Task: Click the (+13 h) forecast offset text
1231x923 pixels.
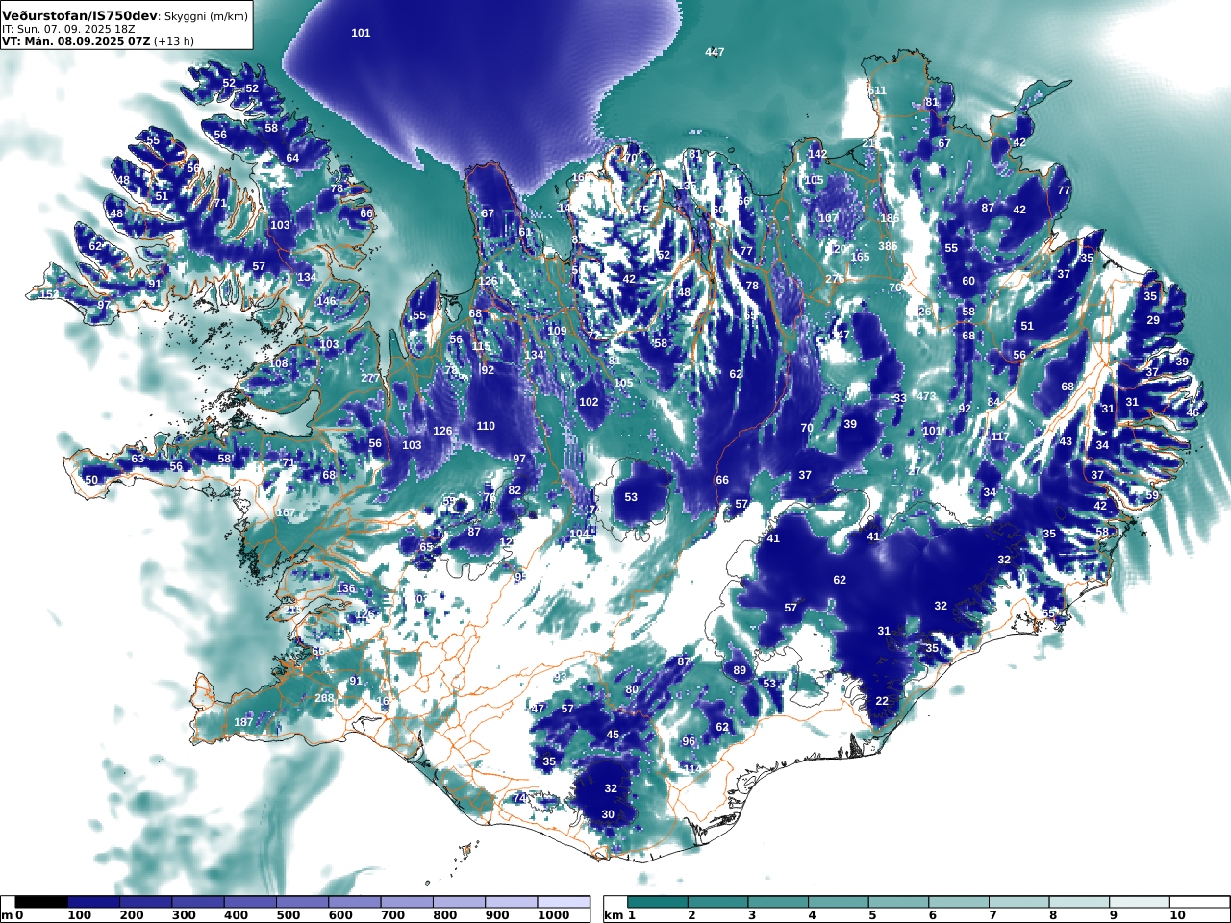Action: coord(173,41)
